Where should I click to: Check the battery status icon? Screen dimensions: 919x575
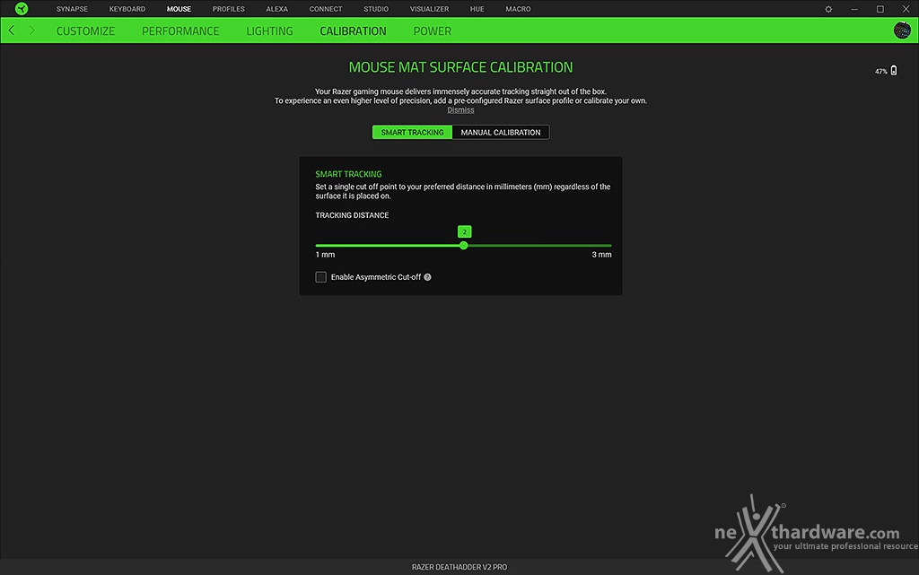click(894, 70)
